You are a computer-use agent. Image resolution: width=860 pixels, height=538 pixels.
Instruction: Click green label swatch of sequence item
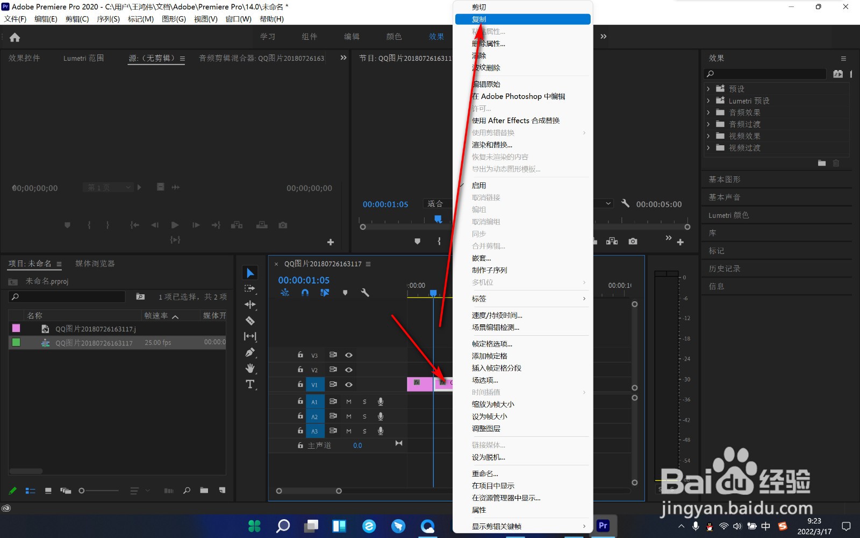point(16,342)
